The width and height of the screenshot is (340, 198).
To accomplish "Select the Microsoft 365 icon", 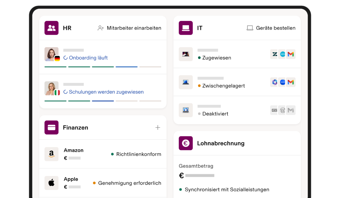I will (x=274, y=82).
